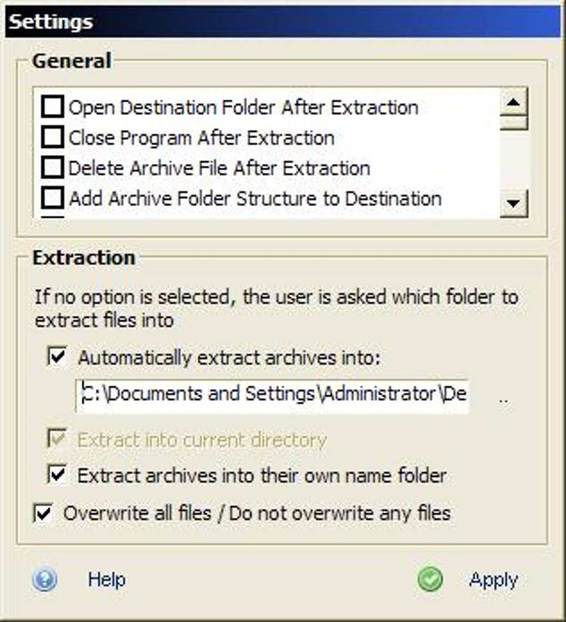The height and width of the screenshot is (622, 566).
Task: Click the extraction destination path field
Action: coord(272,395)
